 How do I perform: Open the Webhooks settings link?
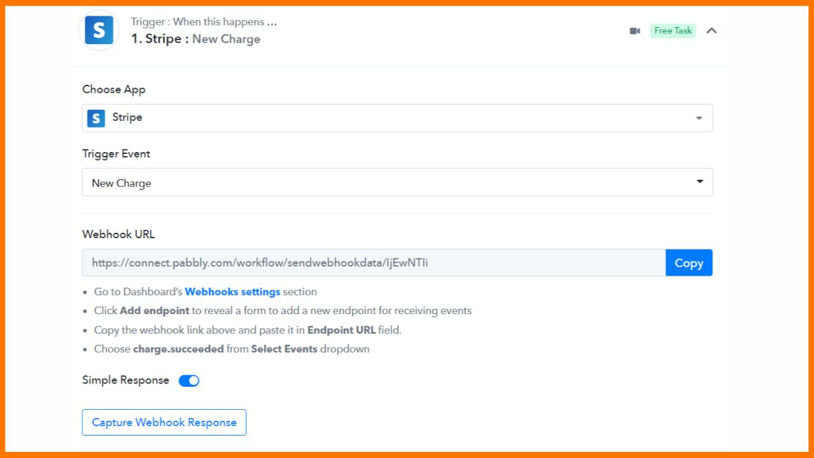tap(233, 292)
